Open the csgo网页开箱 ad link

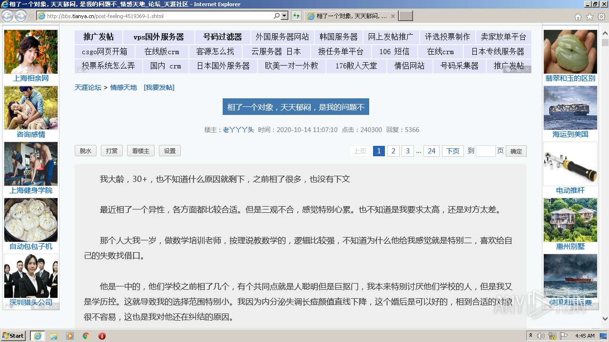[x=104, y=51]
